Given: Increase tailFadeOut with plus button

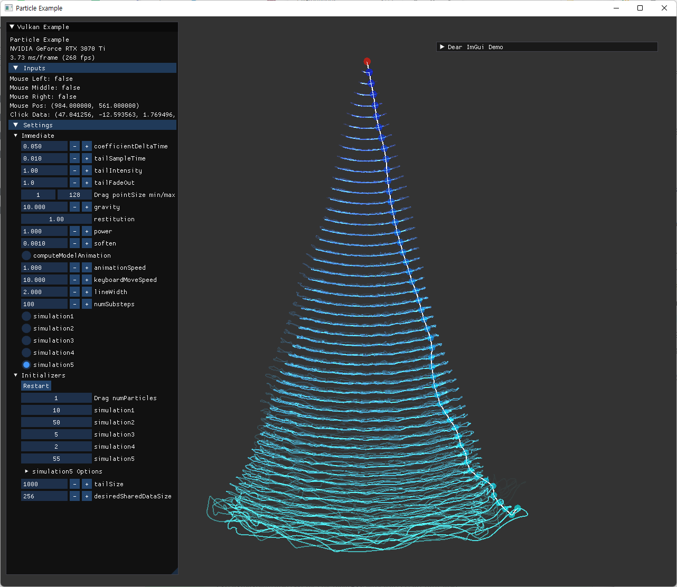Looking at the screenshot, I should 87,183.
